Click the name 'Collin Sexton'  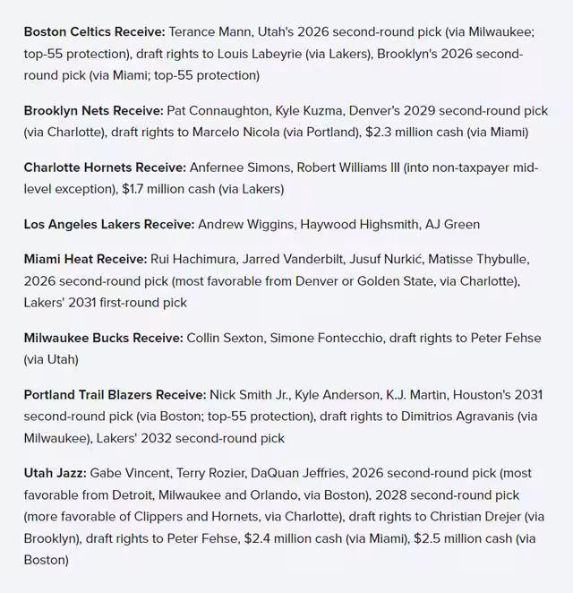(225, 338)
